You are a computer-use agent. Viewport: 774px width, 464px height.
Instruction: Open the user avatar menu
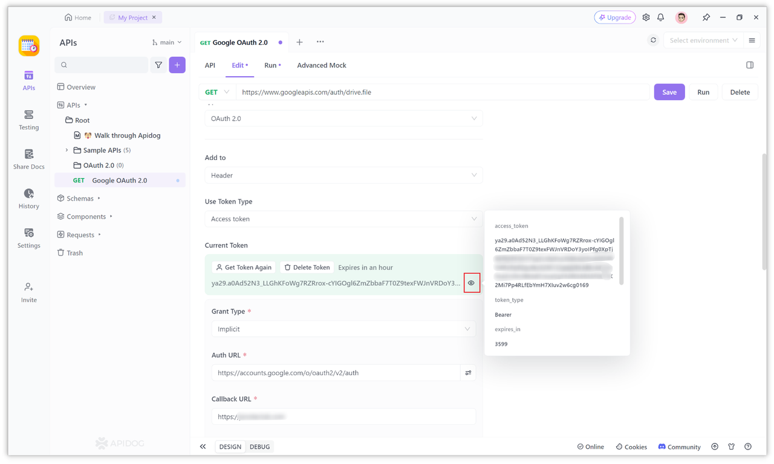coord(681,18)
